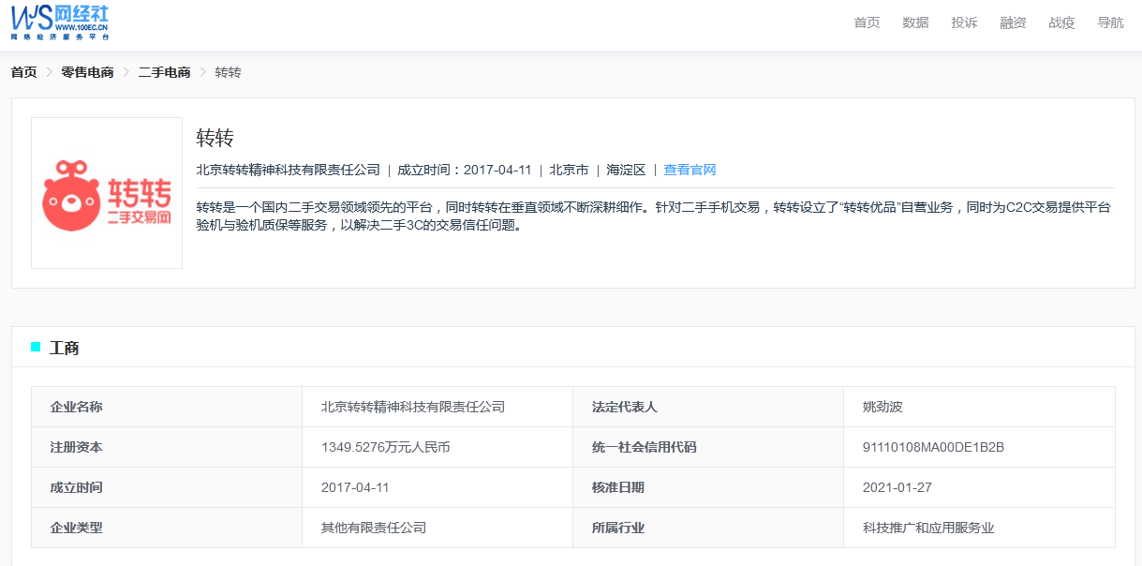This screenshot has width=1142, height=566.
Task: Click the 注册资本 label cell
Action: pos(167,447)
